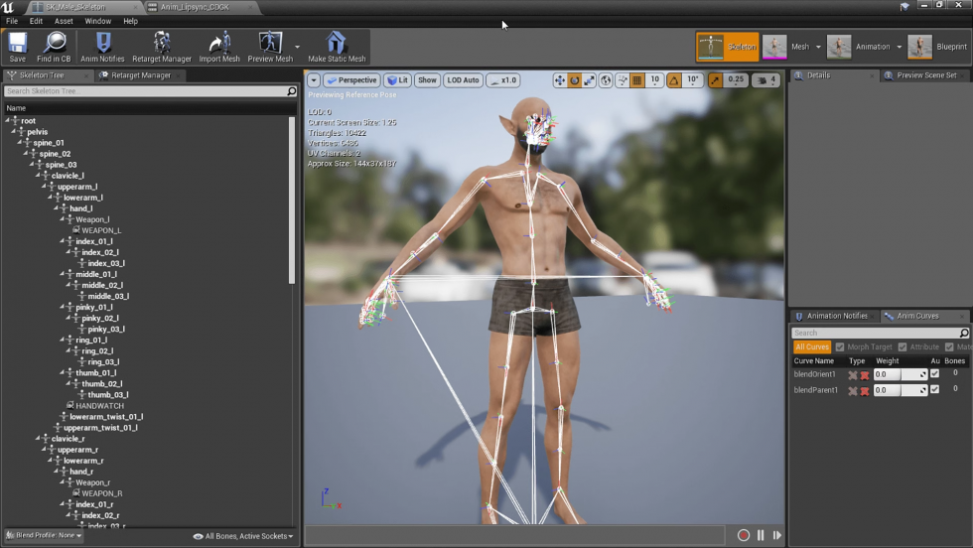Toggle the Auto checkbox for blendParent1
The image size is (973, 548).
click(934, 389)
